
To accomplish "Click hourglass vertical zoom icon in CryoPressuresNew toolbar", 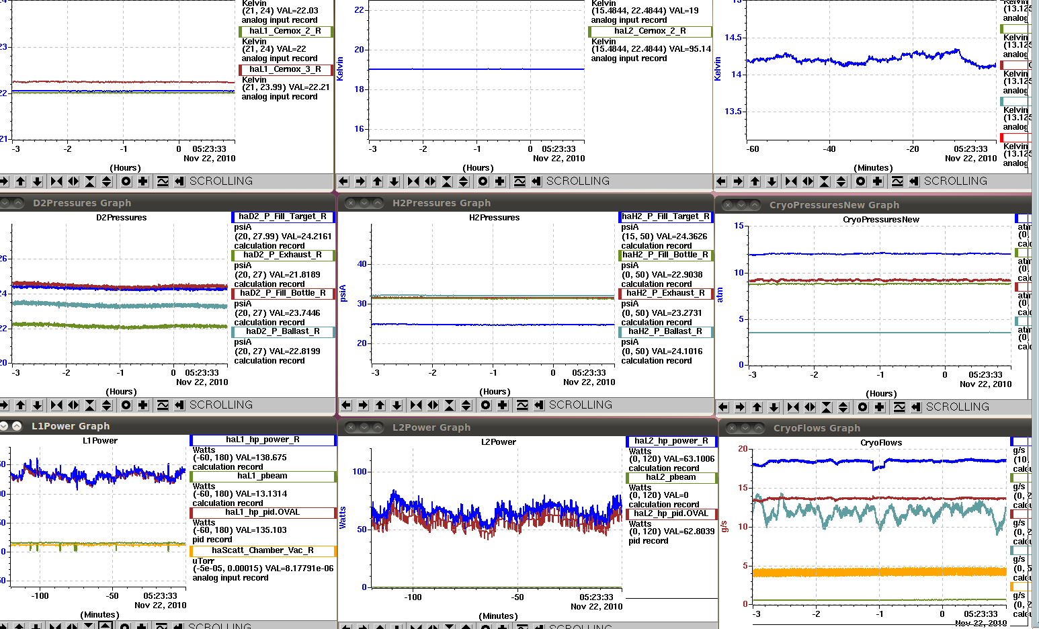I will pyautogui.click(x=827, y=407).
